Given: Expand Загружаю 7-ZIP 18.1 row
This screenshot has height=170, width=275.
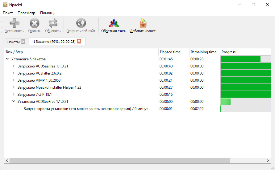Looking at the screenshot, I should pos(13,95).
